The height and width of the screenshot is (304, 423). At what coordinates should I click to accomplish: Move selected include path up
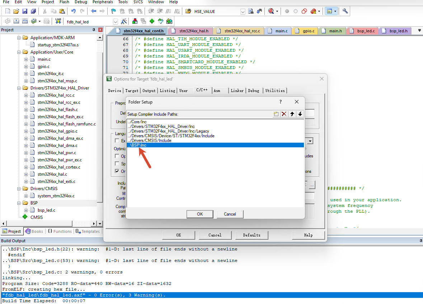292,114
